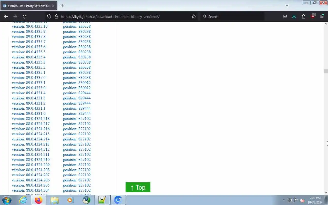This screenshot has width=328, height=205.
Task: Save page to Pocket
Action: tap(285, 16)
